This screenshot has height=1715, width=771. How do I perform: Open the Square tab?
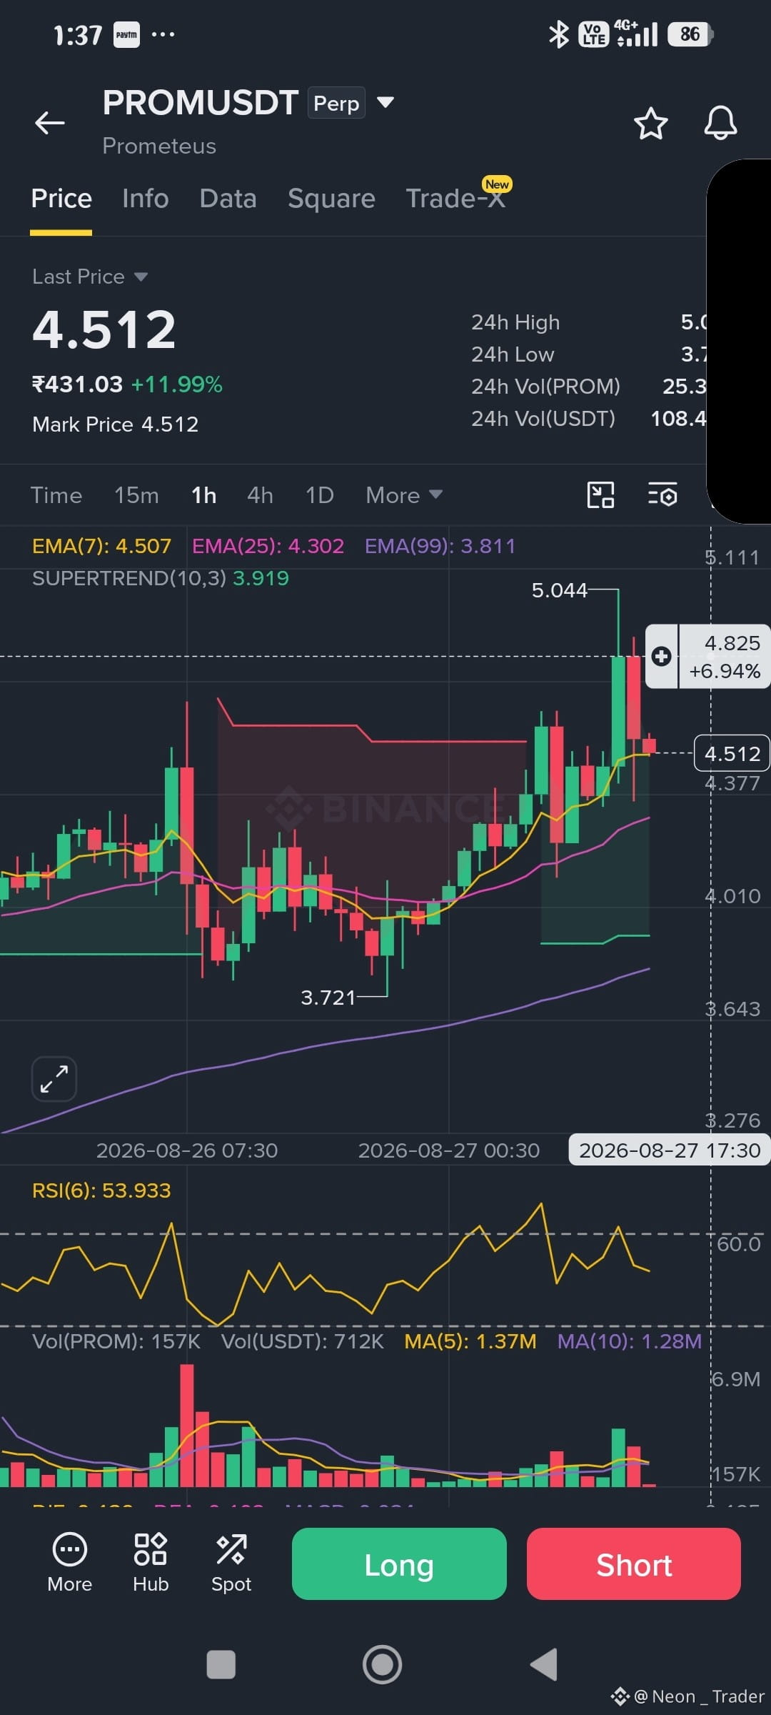click(331, 199)
